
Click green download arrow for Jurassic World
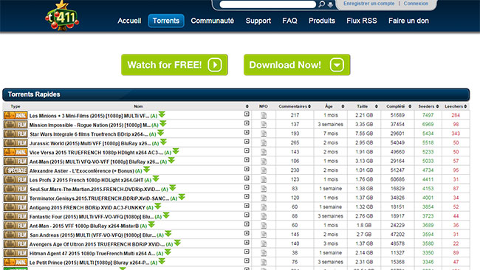163,142
